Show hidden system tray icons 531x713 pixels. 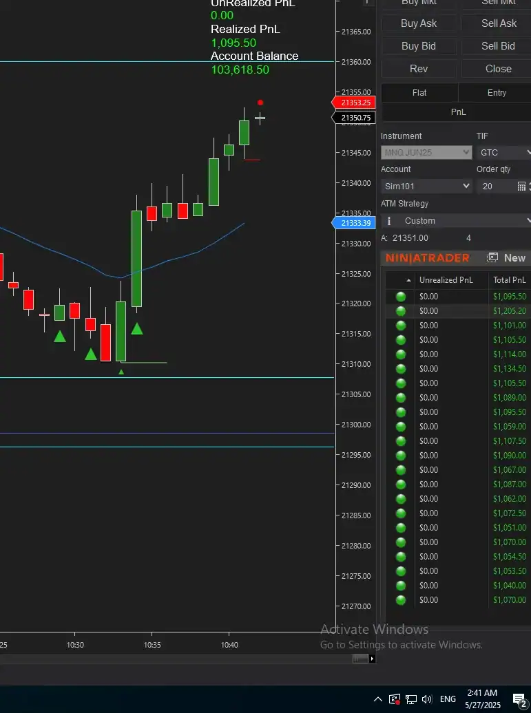[x=378, y=699]
